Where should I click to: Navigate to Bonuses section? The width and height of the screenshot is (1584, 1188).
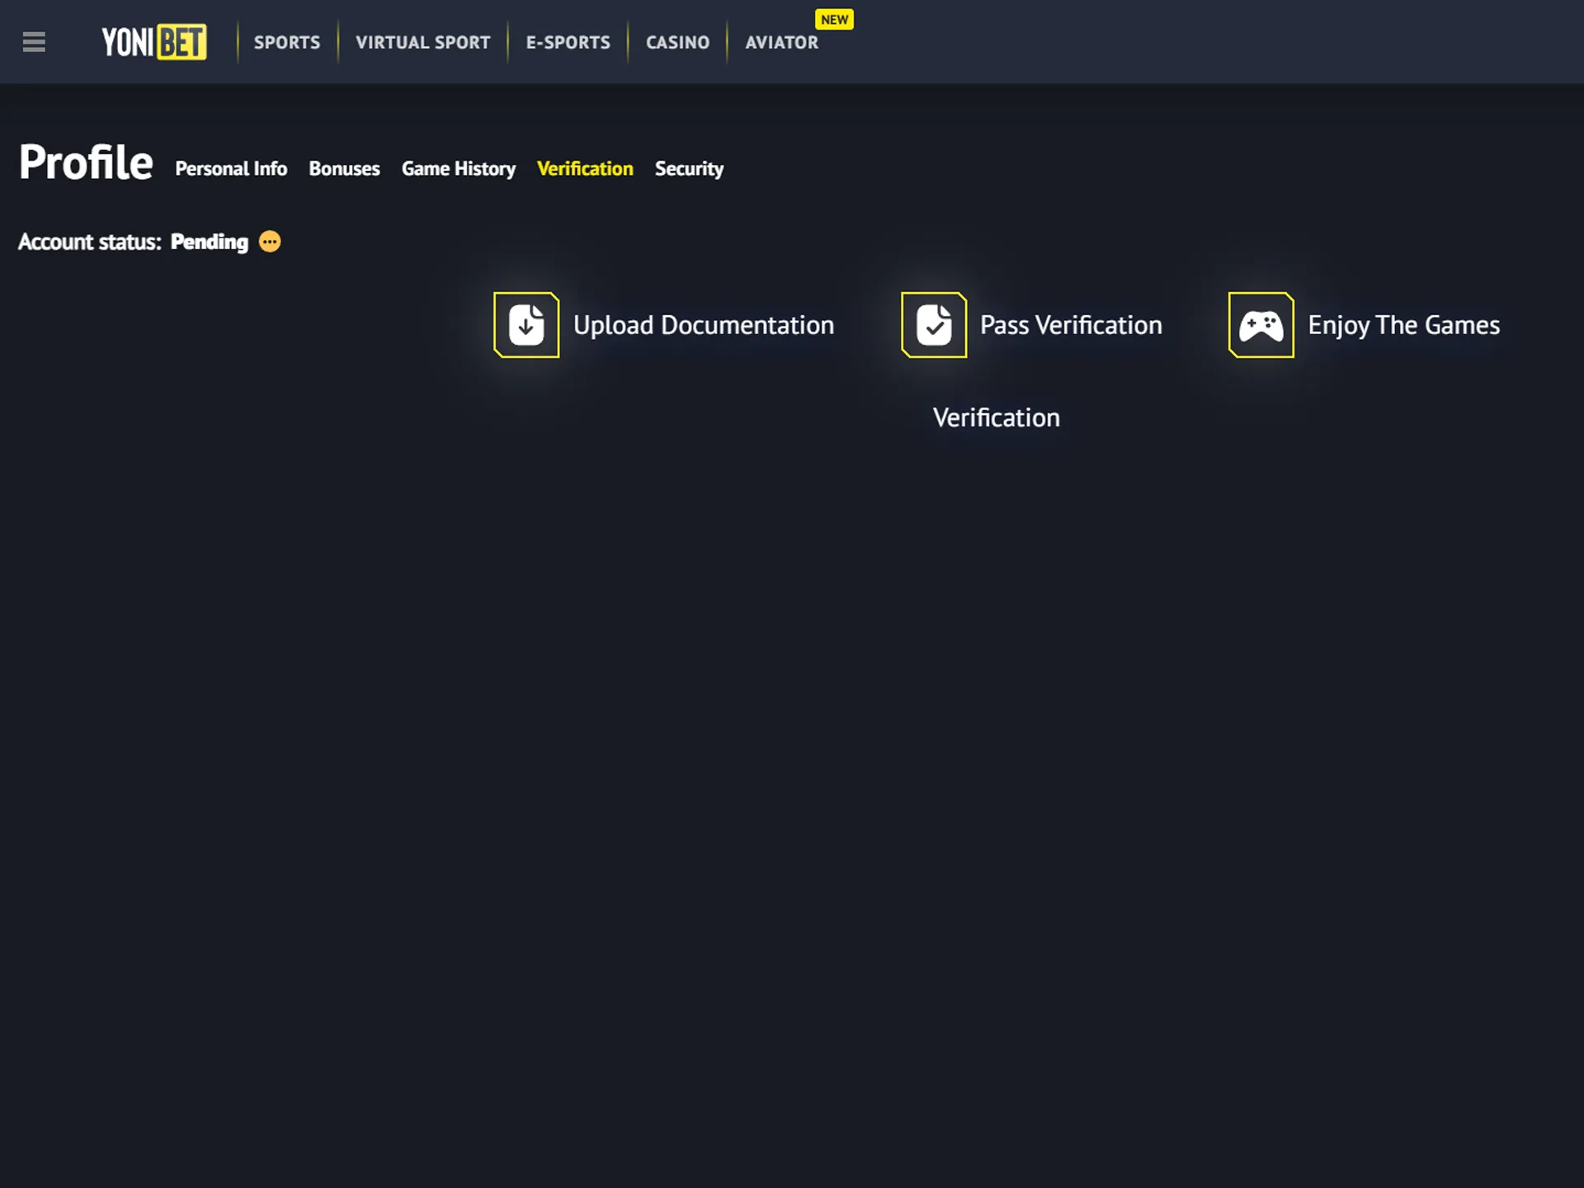(x=343, y=168)
